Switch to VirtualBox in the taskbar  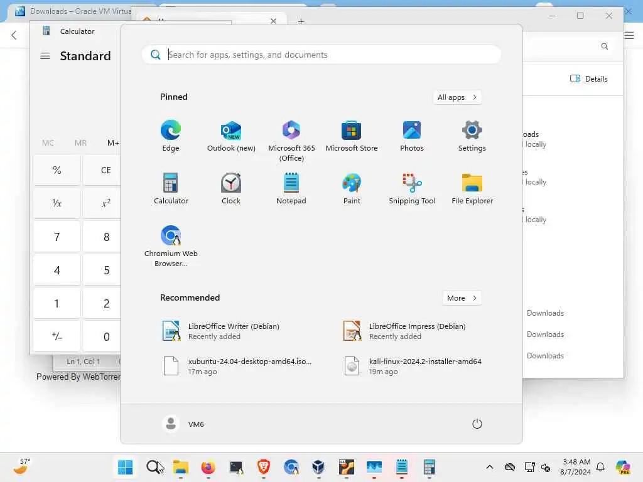click(318, 467)
